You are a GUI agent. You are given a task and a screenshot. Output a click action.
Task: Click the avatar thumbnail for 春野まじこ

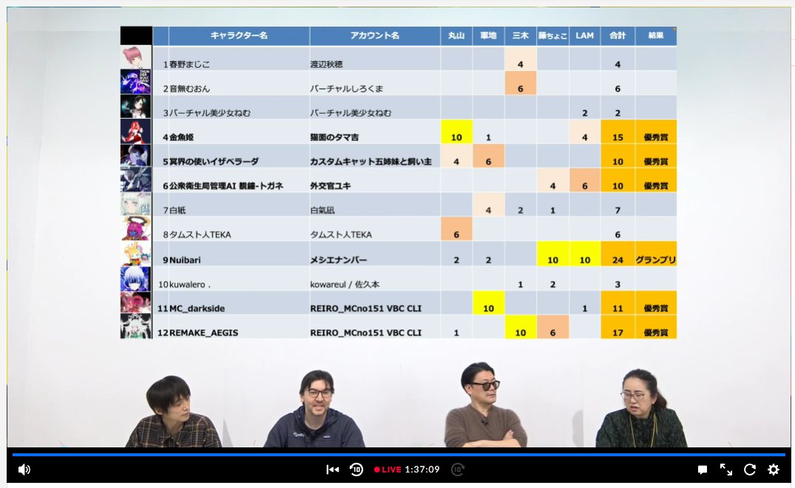(136, 57)
